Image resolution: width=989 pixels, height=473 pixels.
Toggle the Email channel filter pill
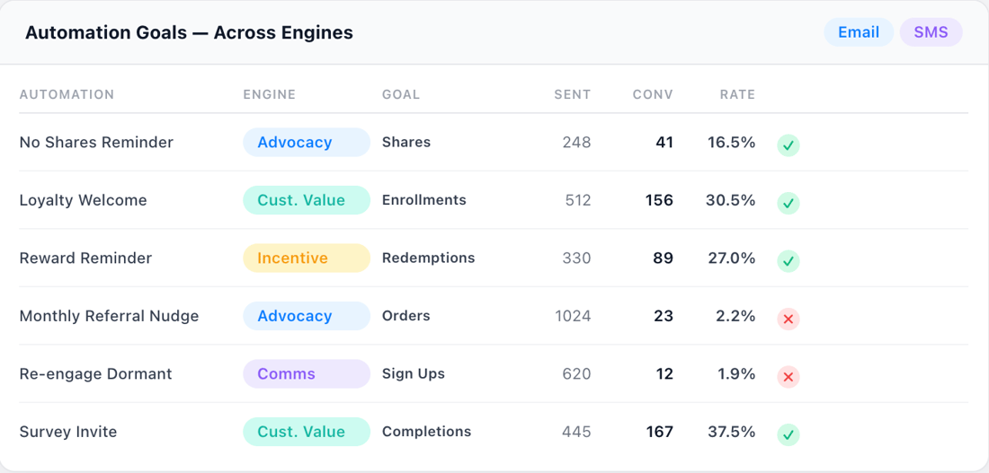(859, 32)
